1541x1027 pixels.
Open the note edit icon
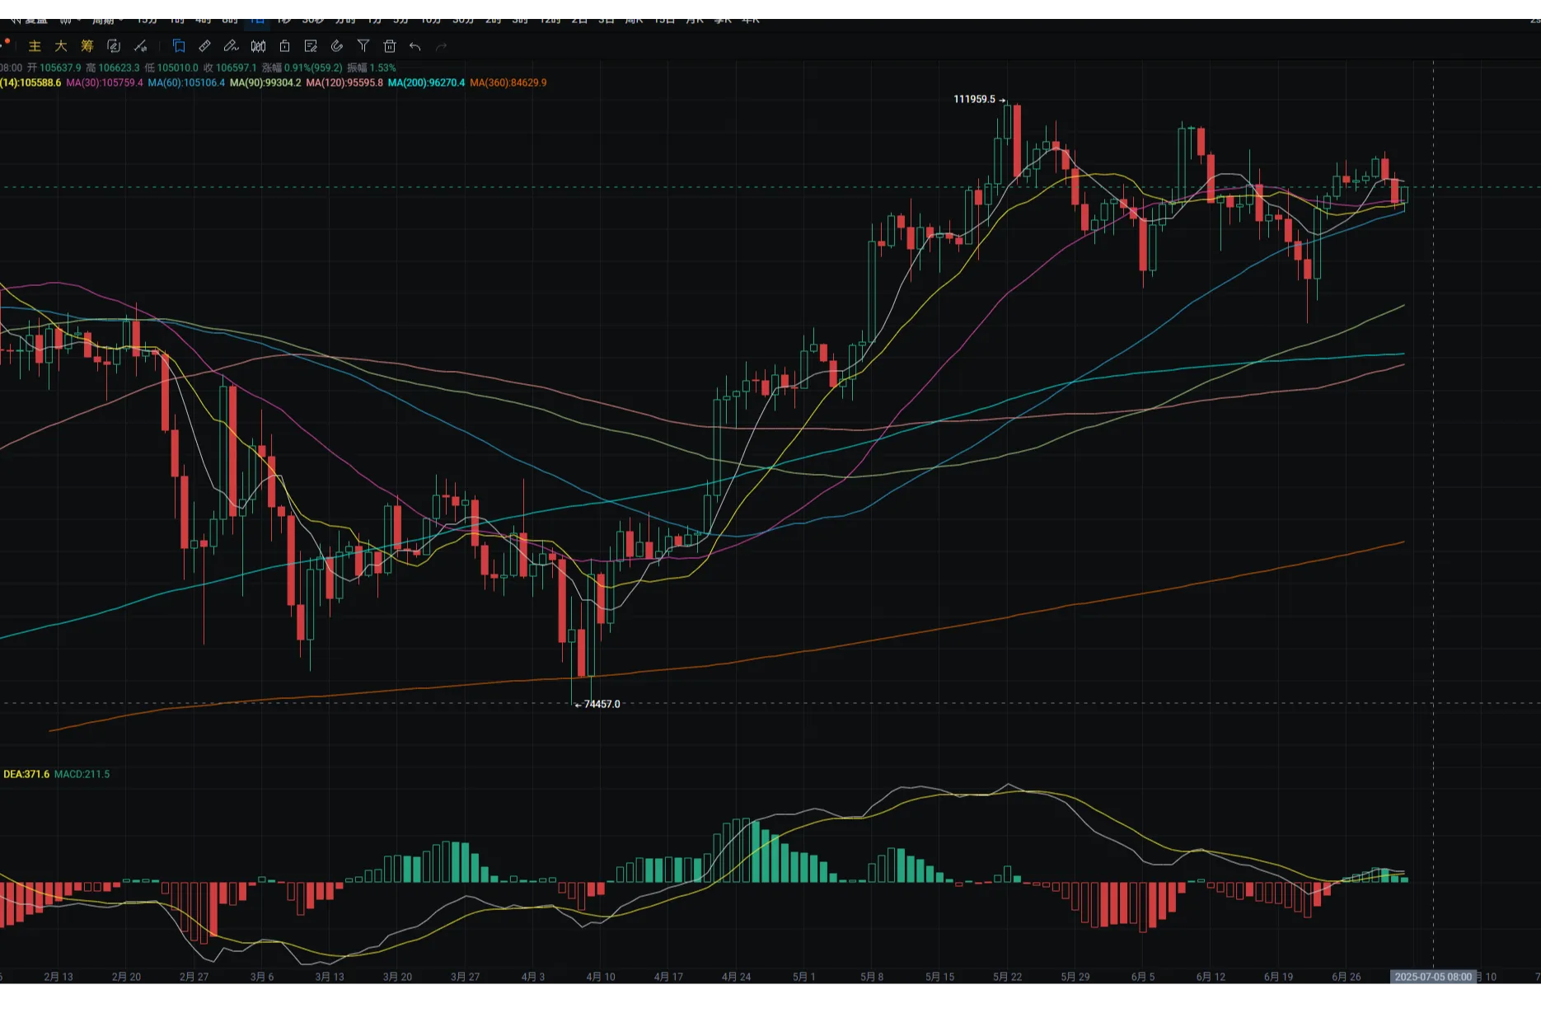[311, 46]
